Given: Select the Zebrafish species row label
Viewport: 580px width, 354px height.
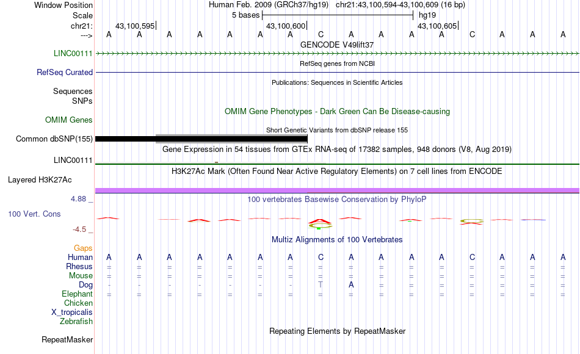Looking at the screenshot, I should click(76, 321).
